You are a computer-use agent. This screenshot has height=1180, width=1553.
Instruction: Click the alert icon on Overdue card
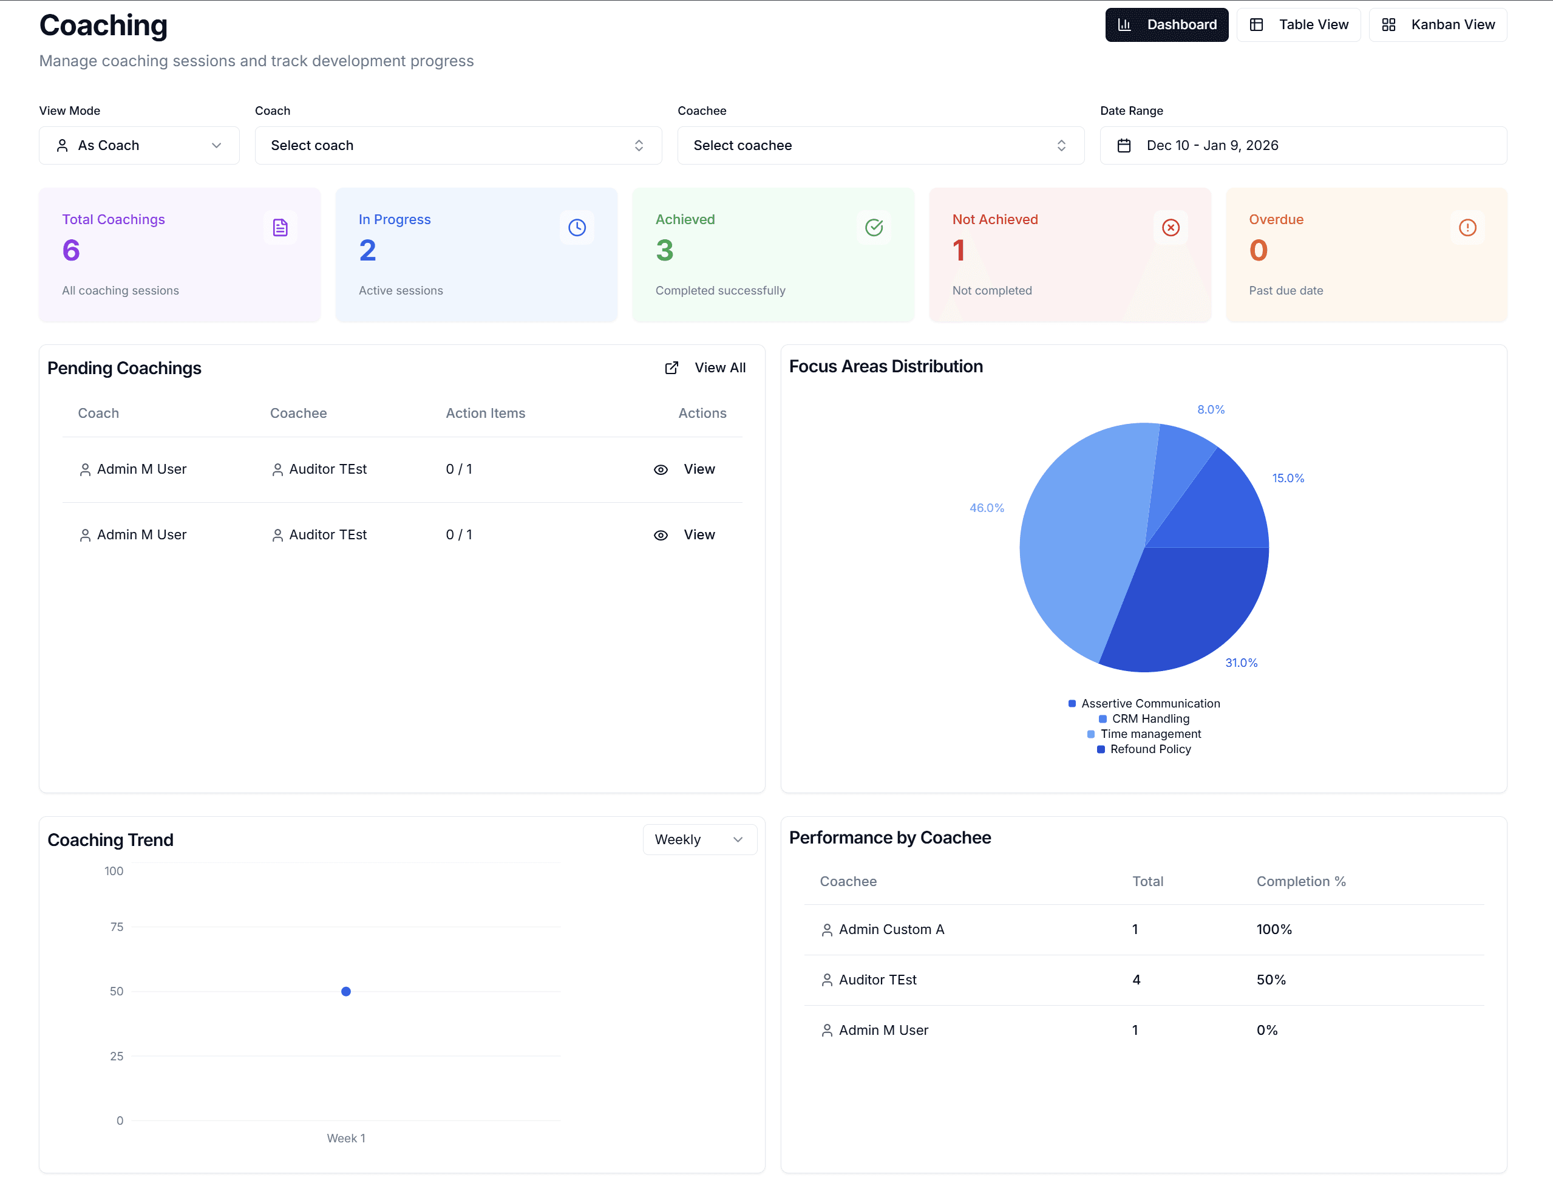[x=1467, y=227]
